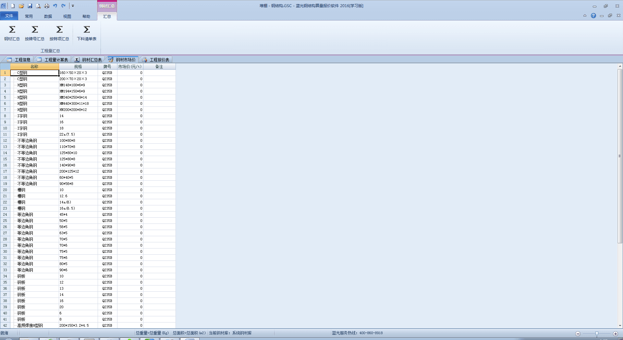
Task: Redo the last undone action
Action: 64,6
